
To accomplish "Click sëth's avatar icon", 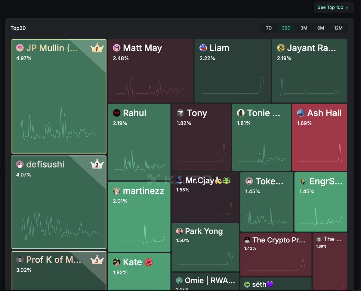I will click(x=247, y=284).
